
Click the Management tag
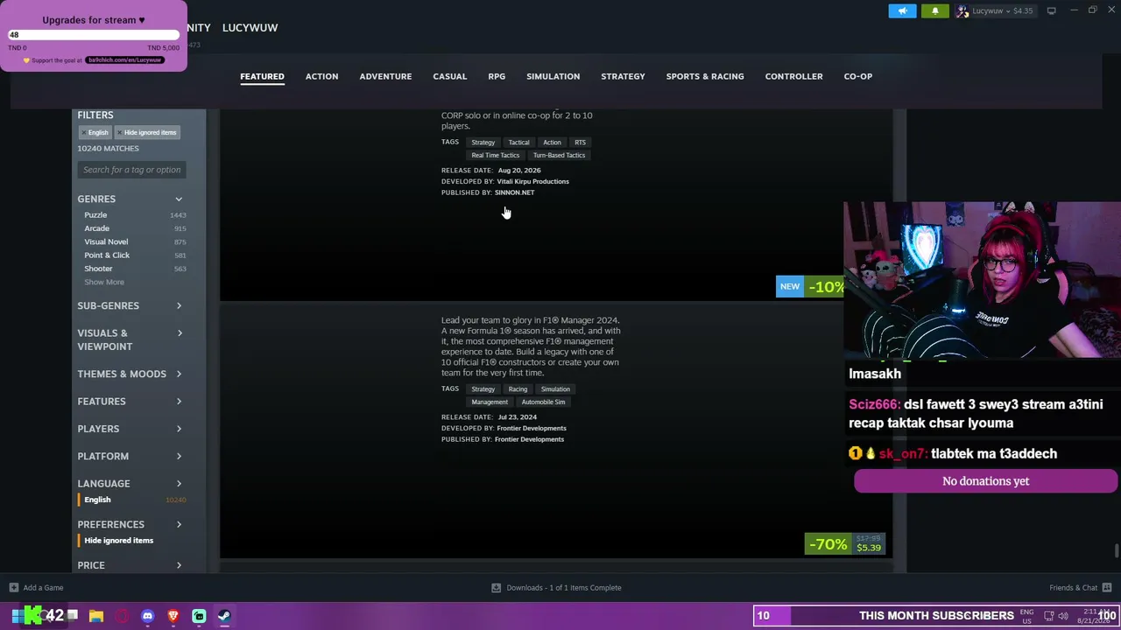pyautogui.click(x=490, y=402)
